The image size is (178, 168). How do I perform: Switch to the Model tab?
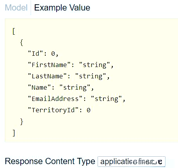(16, 8)
